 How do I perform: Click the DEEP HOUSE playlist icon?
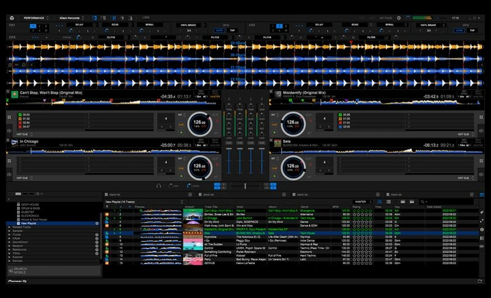point(18,205)
